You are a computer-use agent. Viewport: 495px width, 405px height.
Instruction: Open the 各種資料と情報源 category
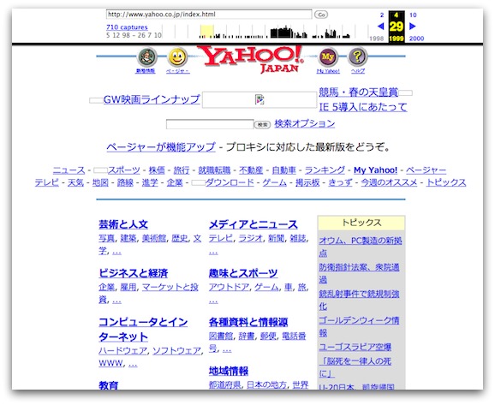pos(248,322)
